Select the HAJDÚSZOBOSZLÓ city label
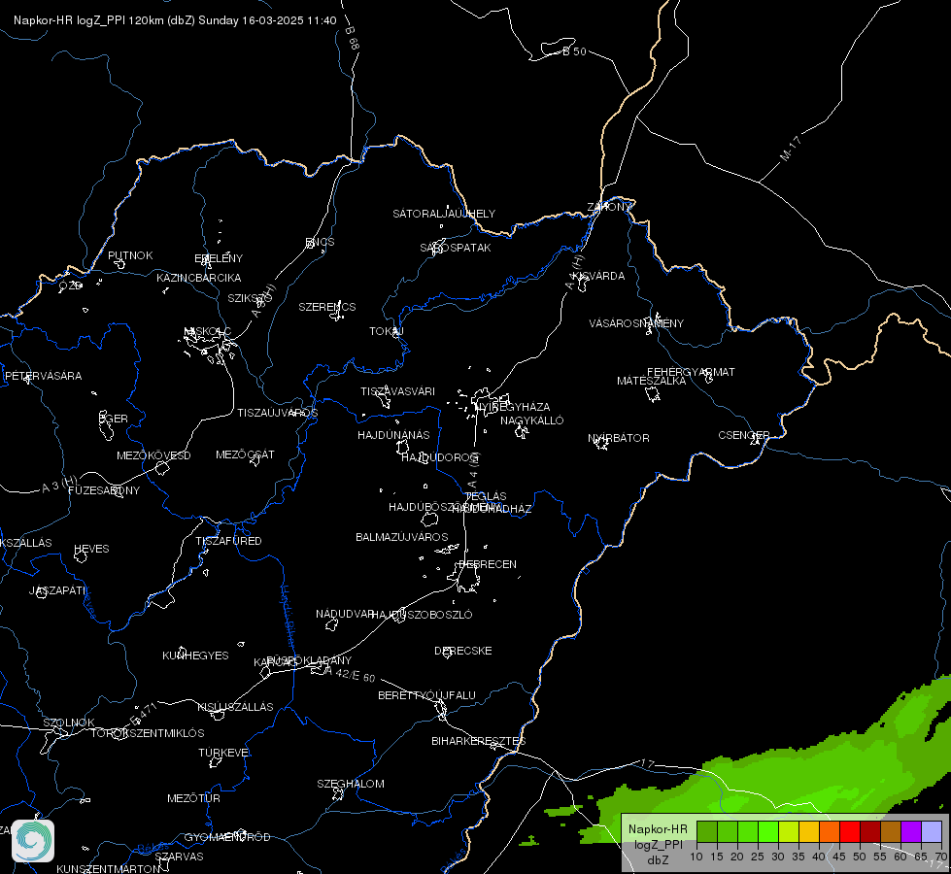Screen dimensions: 951x874 (422, 615)
